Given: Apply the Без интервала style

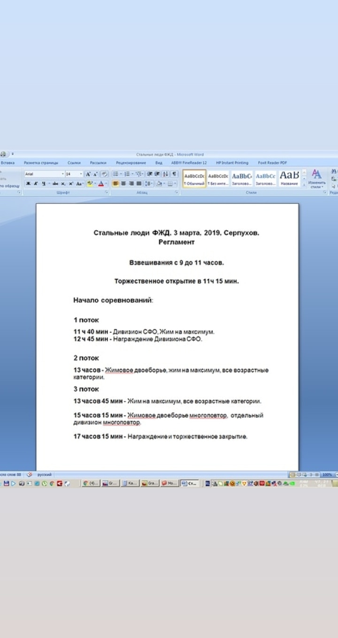Looking at the screenshot, I should click(218, 179).
